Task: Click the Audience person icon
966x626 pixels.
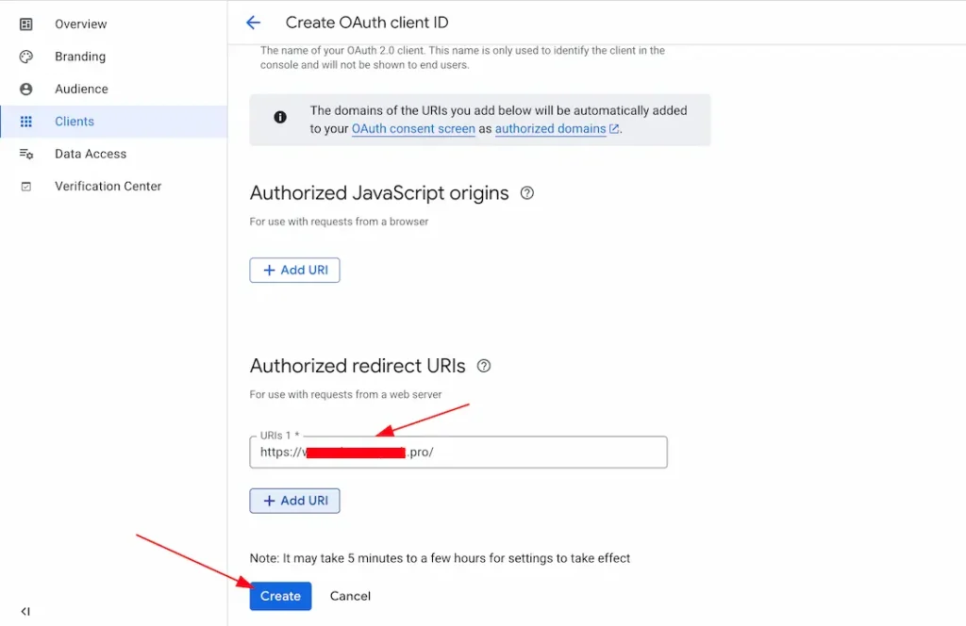Action: pos(26,89)
